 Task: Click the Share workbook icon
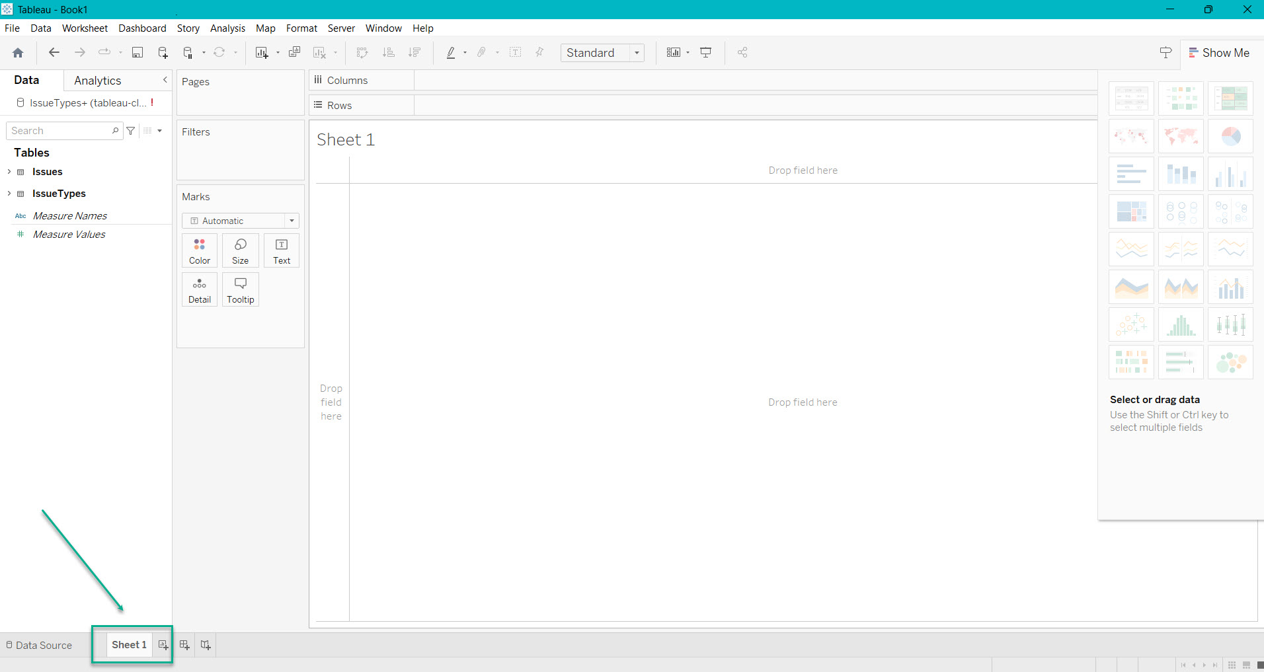pos(742,53)
